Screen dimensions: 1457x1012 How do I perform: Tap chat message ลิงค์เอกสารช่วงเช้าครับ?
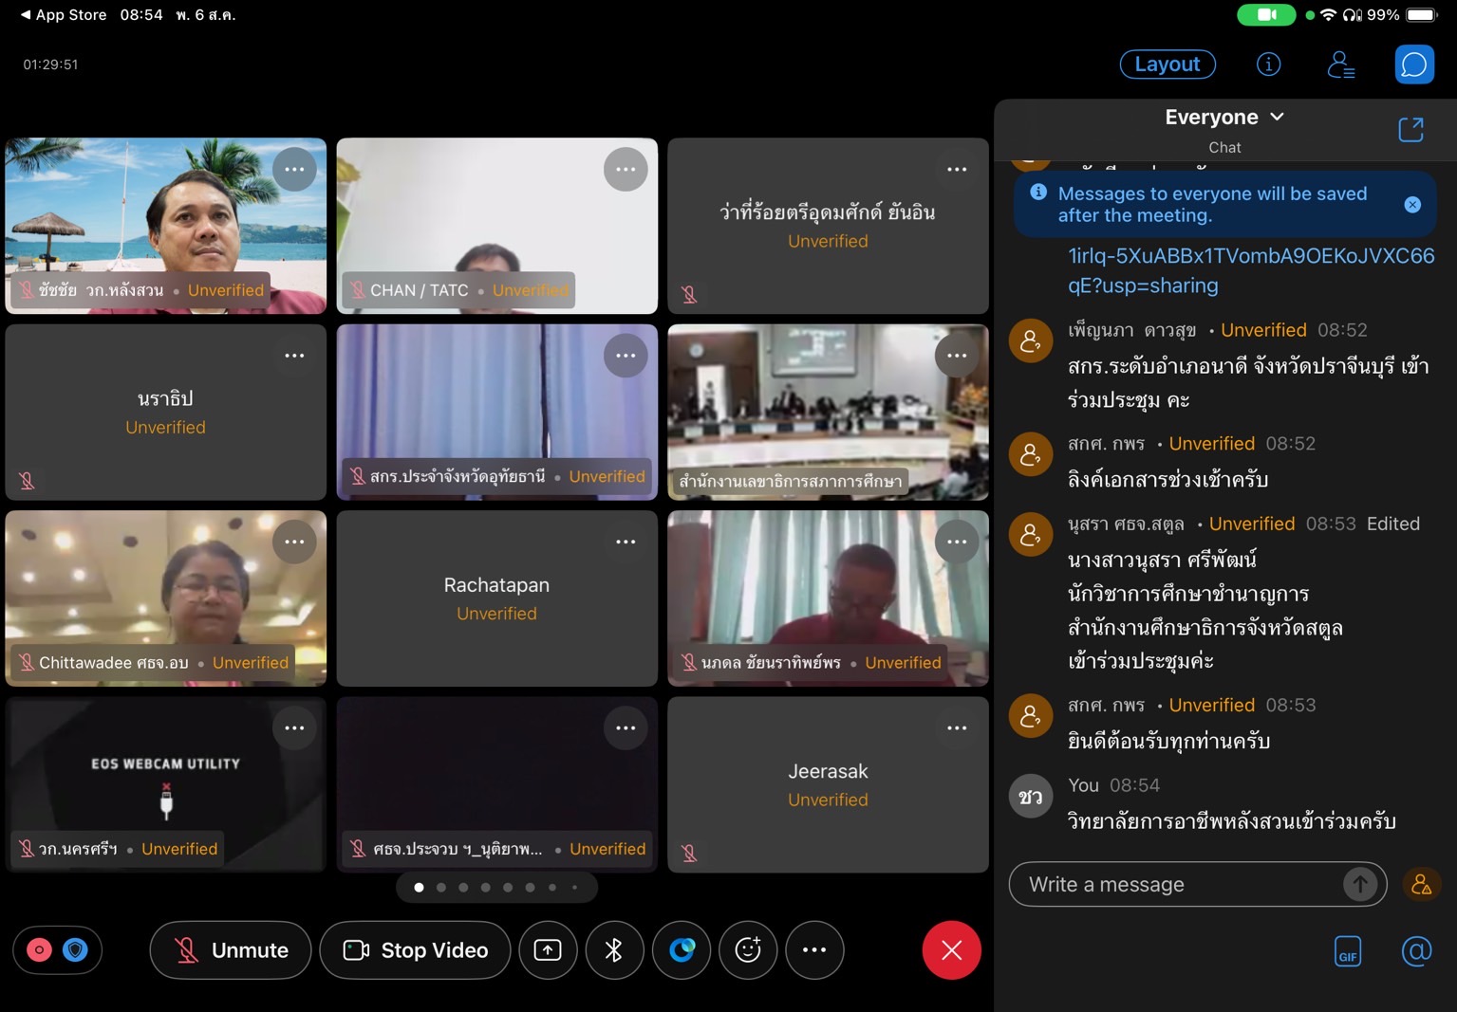pos(1167,480)
